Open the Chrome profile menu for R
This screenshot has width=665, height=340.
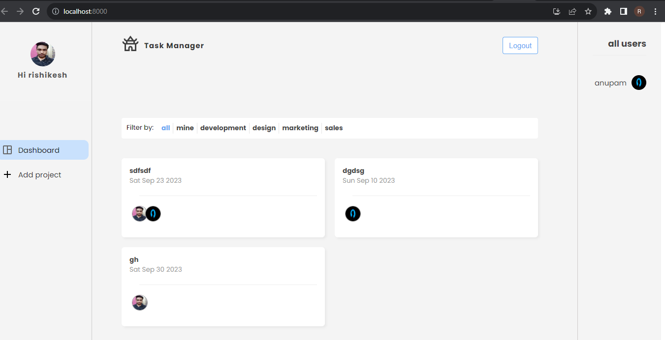[x=639, y=11]
